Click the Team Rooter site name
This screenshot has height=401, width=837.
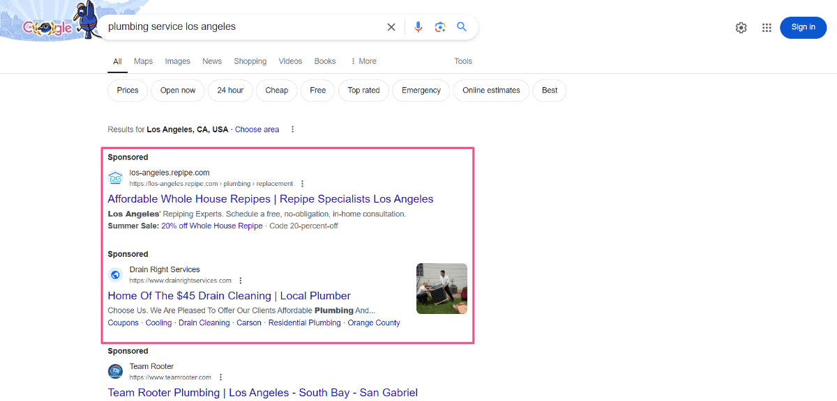coord(151,366)
